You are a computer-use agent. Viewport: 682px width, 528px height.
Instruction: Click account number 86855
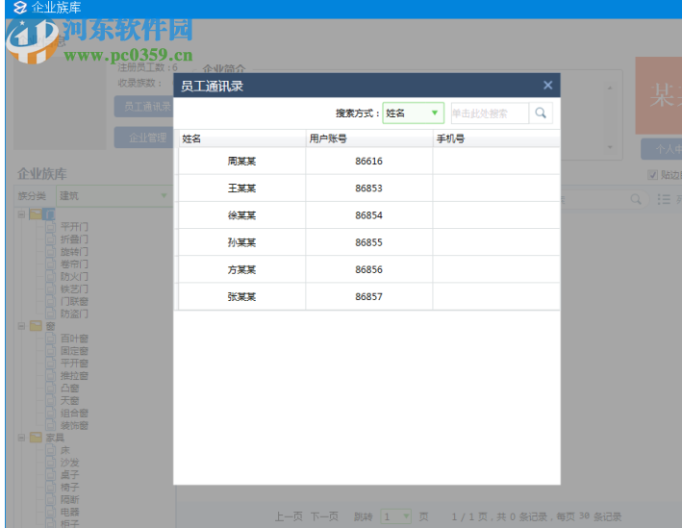coord(368,242)
